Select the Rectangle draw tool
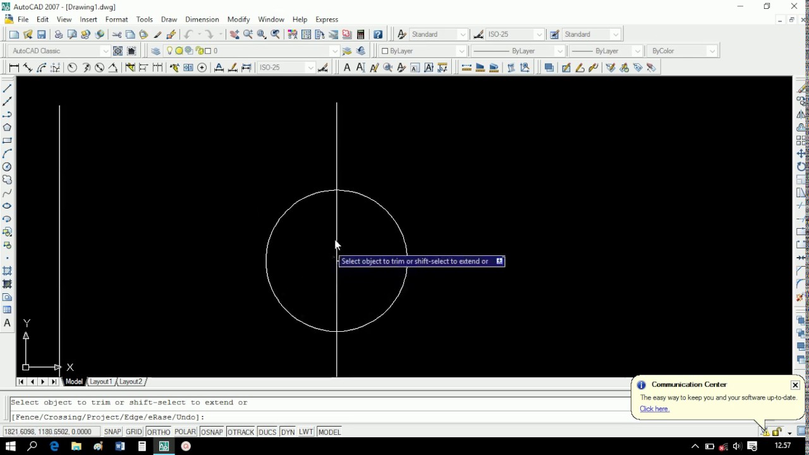Screen dimensions: 809x455 coord(8,140)
